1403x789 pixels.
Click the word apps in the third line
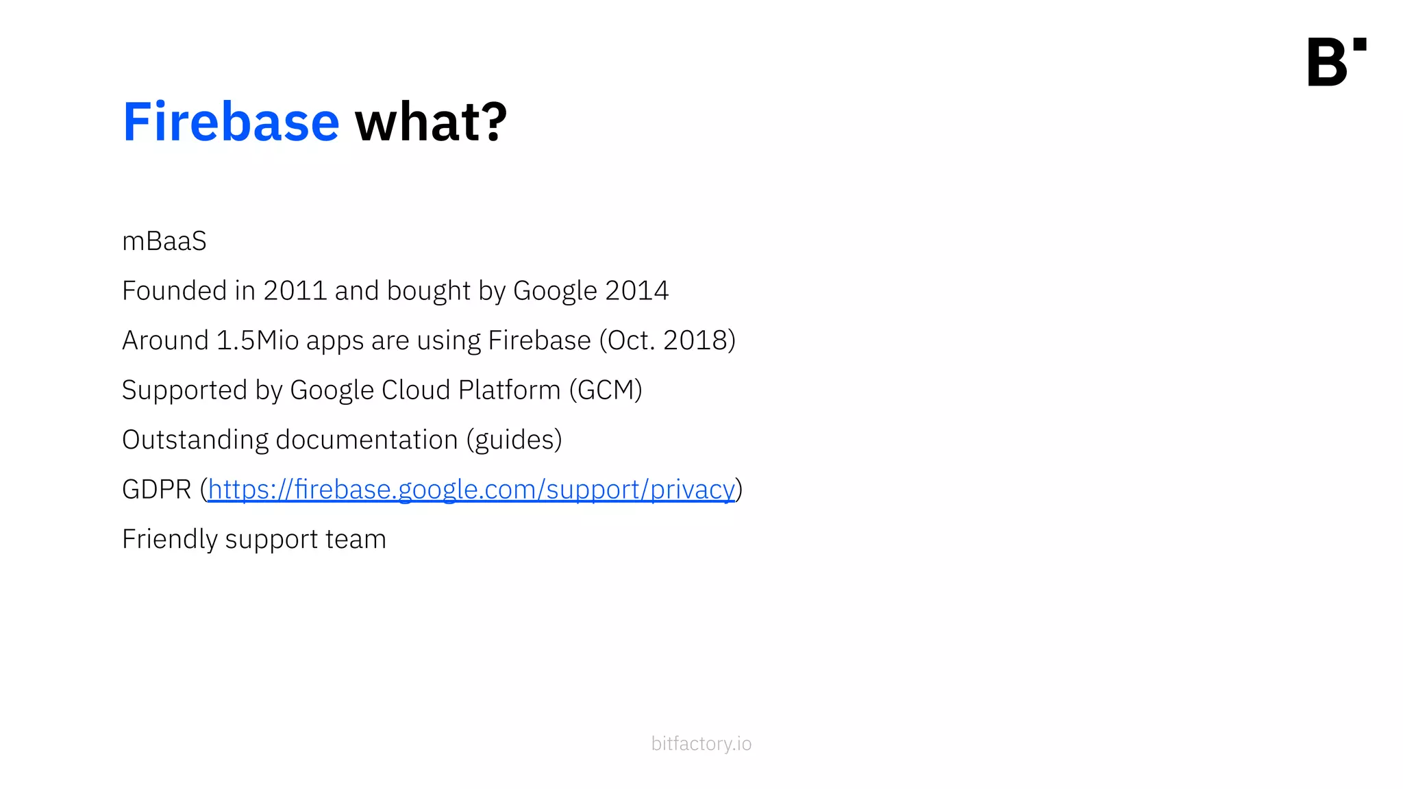pos(335,340)
